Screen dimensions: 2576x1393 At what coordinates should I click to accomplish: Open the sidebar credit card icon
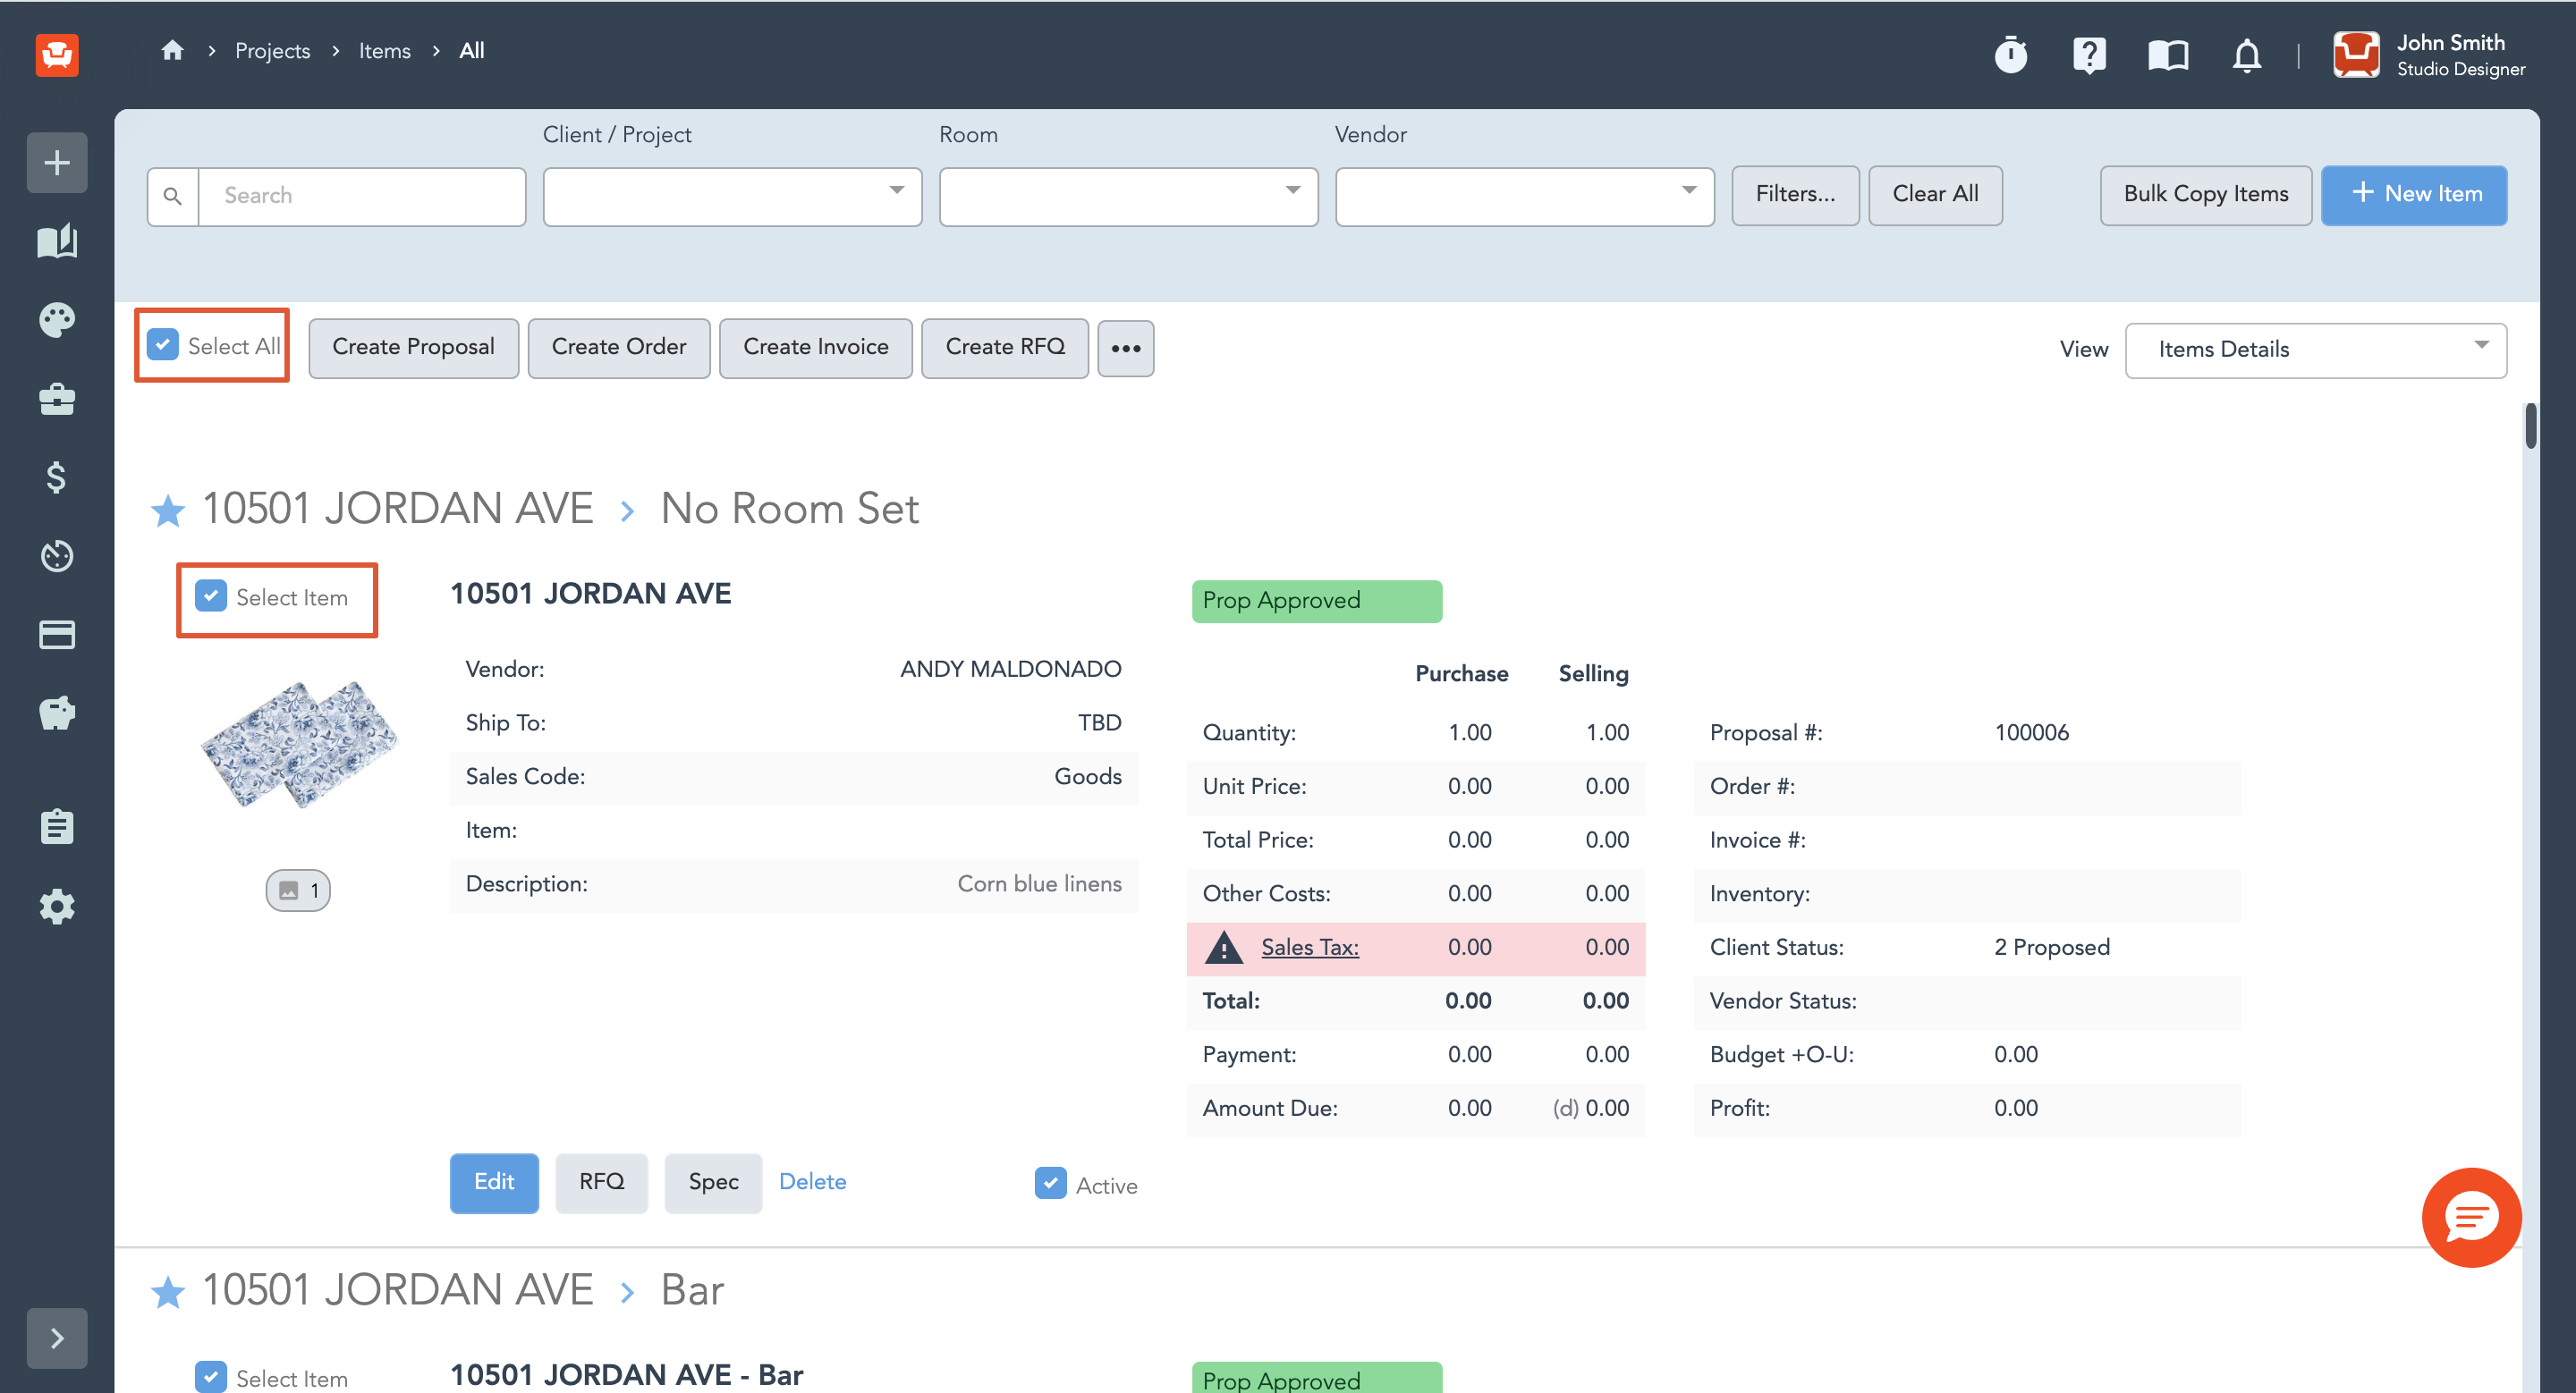pyautogui.click(x=57, y=635)
